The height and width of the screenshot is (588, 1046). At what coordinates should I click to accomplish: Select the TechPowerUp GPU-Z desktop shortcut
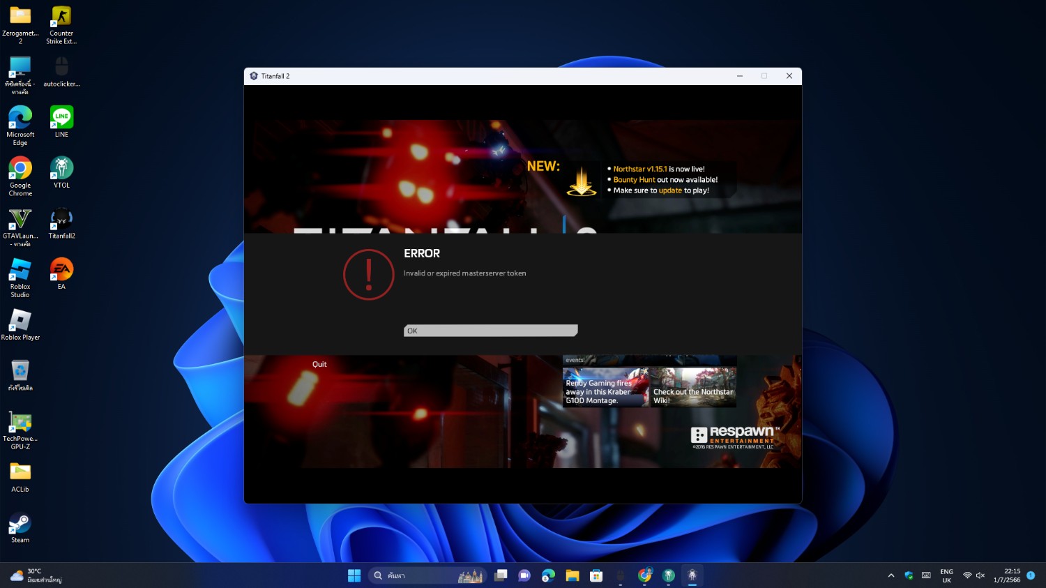[x=20, y=430]
